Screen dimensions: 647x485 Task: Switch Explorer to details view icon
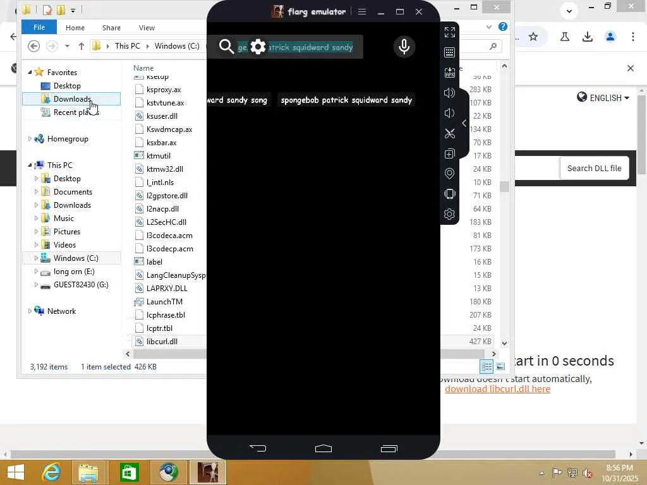point(487,366)
